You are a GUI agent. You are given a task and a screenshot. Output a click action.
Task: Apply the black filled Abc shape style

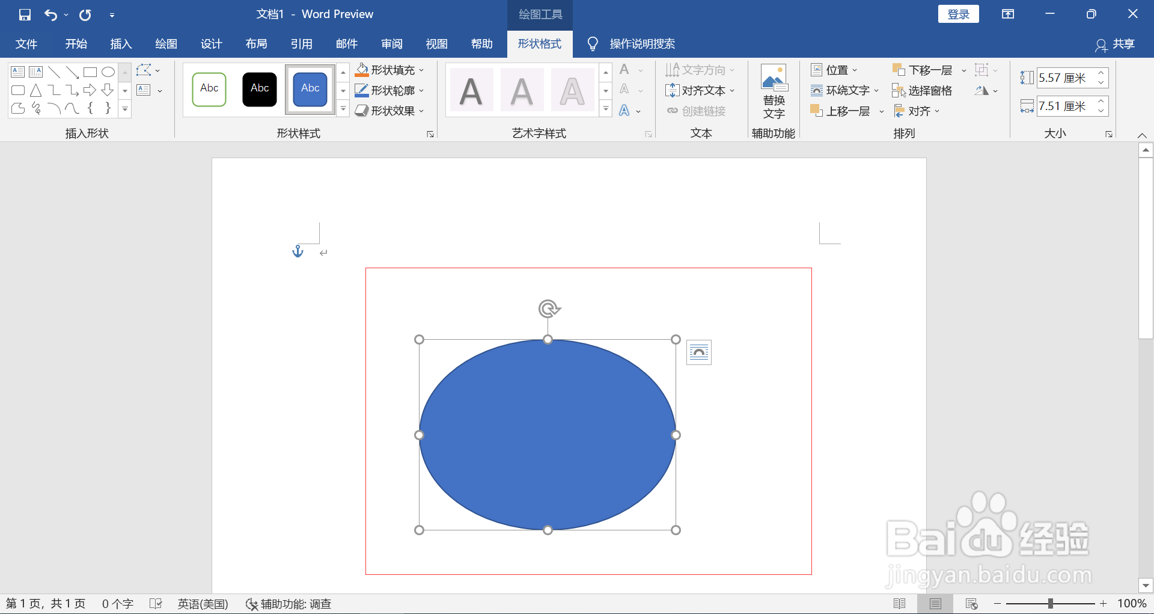[x=260, y=89]
